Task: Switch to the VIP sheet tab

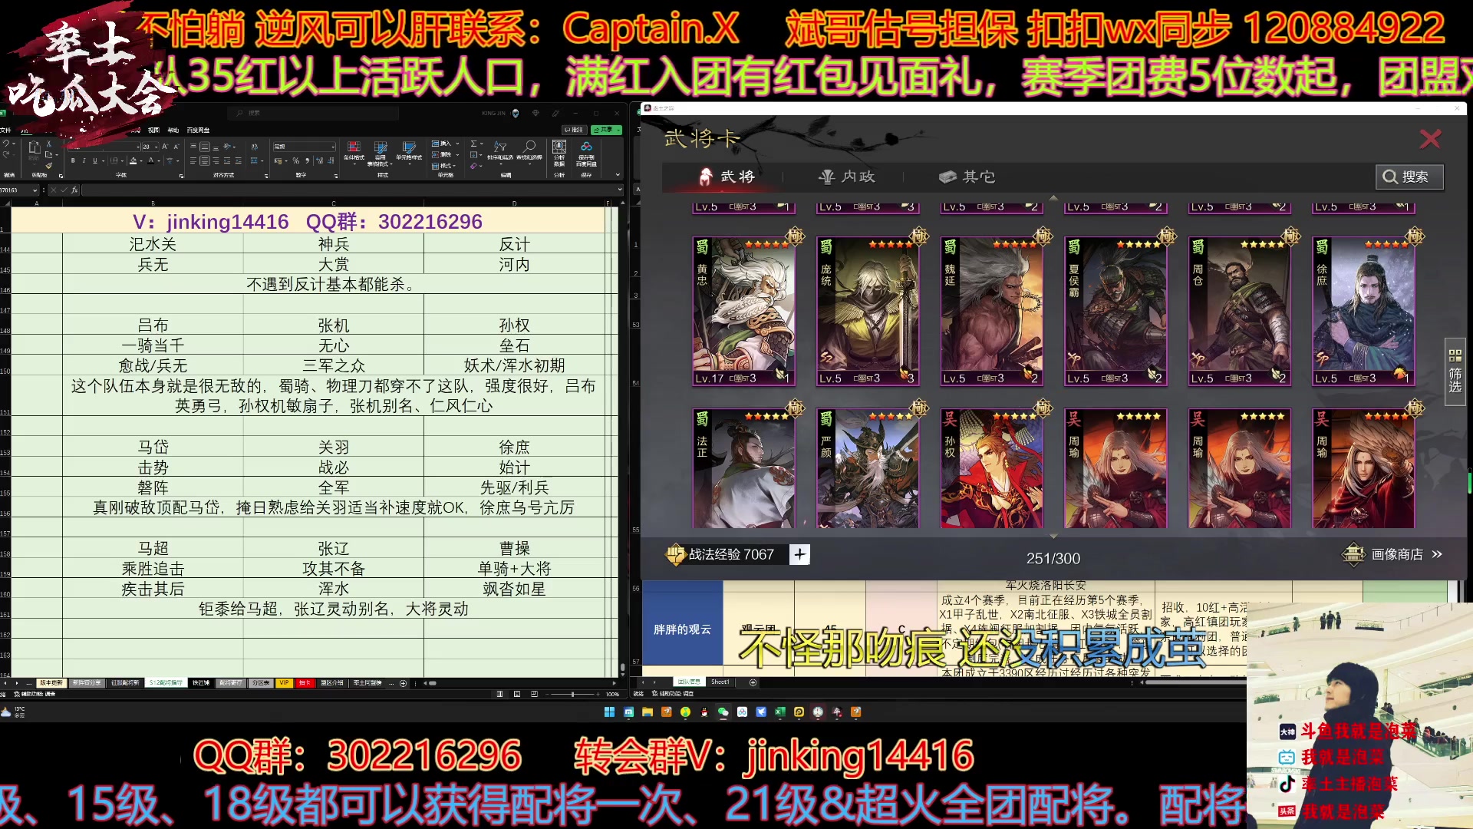Action: click(x=284, y=682)
